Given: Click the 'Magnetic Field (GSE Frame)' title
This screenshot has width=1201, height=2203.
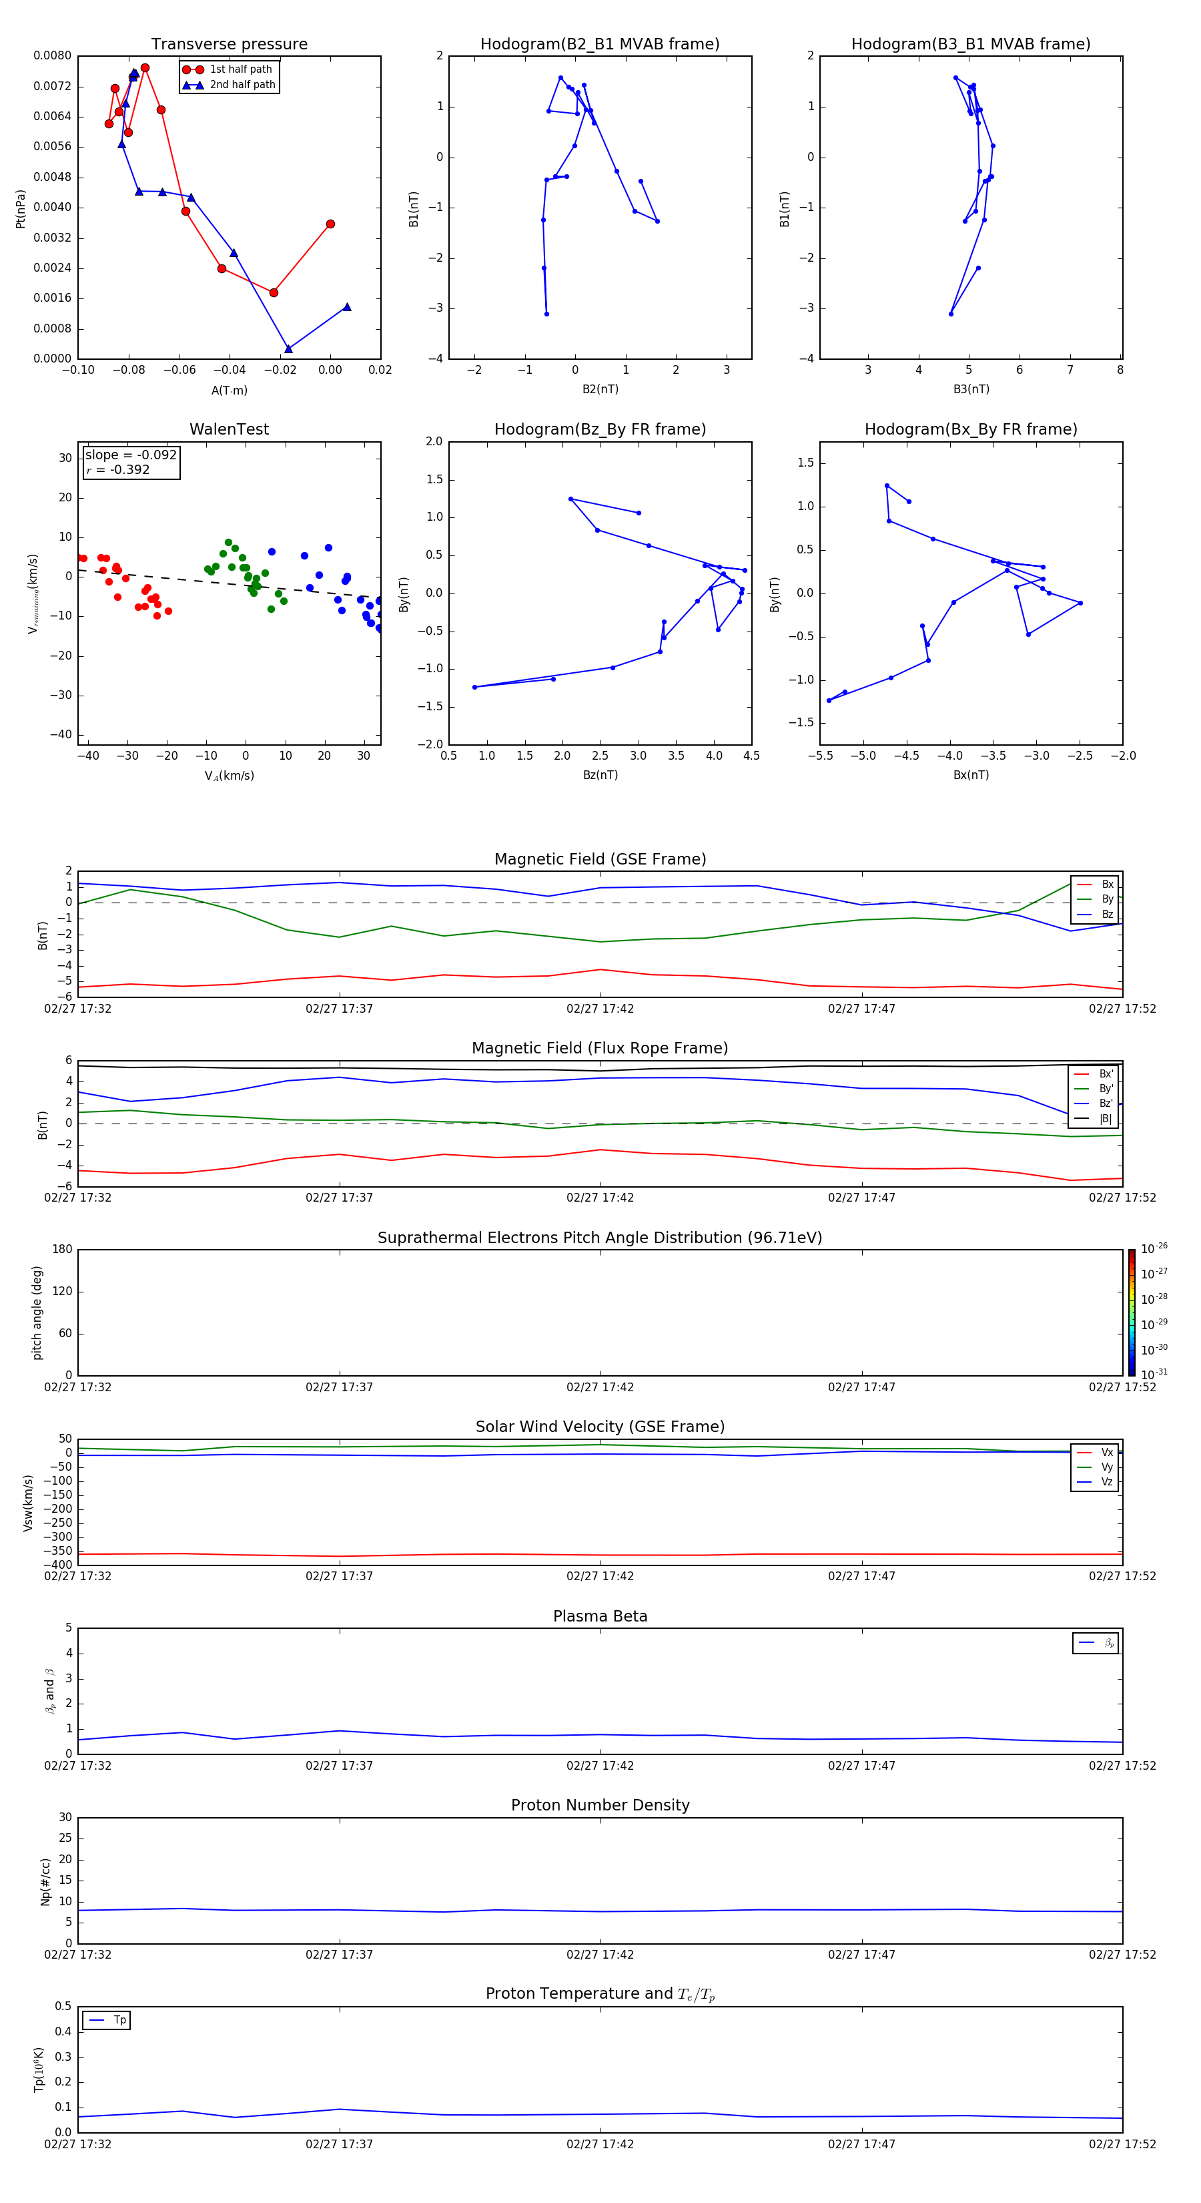Looking at the screenshot, I should tap(600, 859).
